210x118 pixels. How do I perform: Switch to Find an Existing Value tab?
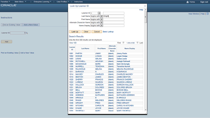[x=11, y=25]
